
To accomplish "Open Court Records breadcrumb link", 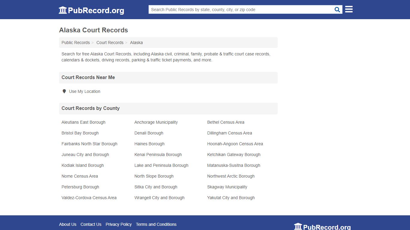I will [110, 43].
